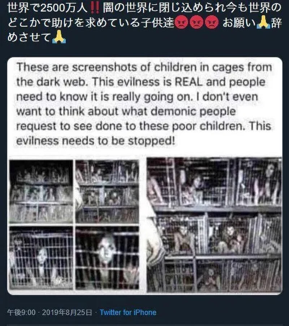Click the last angry face emoji
This screenshot has height=326, width=289.
point(212,23)
